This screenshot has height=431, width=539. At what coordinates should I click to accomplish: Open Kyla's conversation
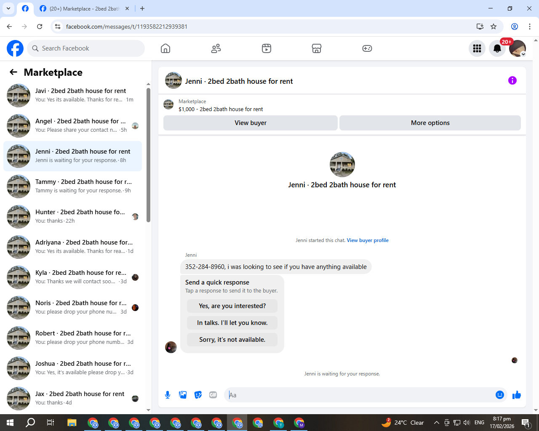72,277
